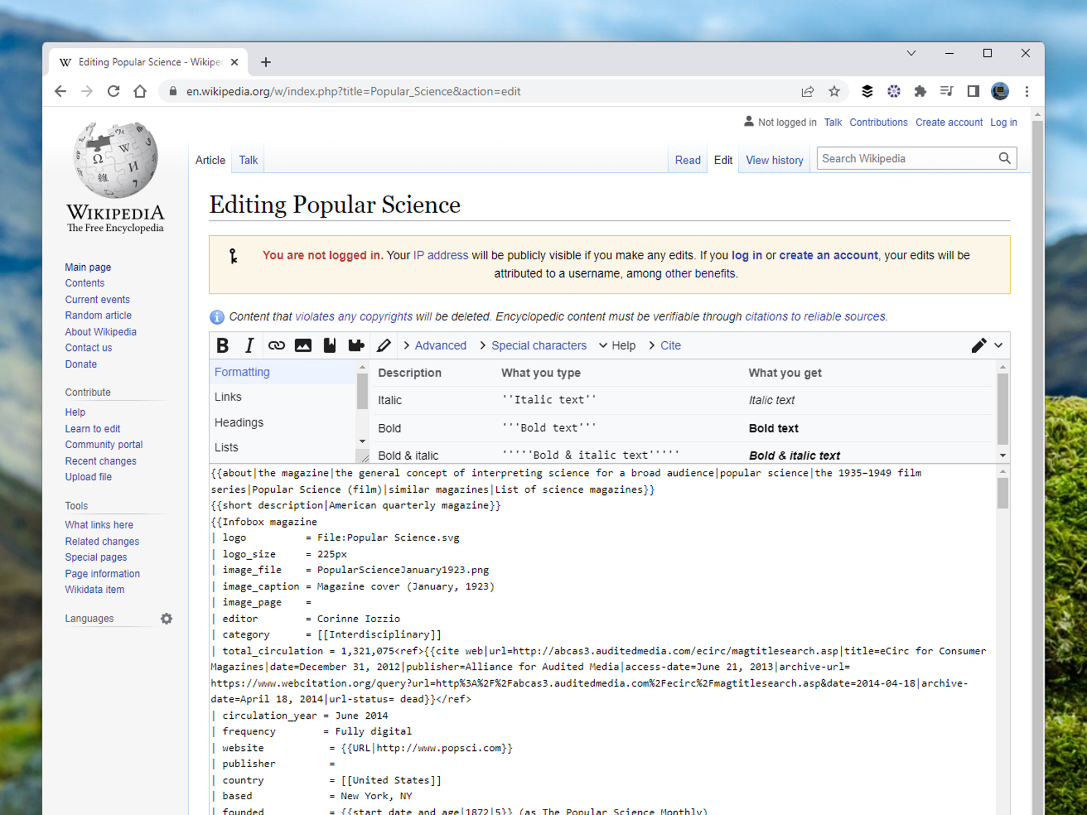Open the browser Extensions puzzle icon
1087x815 pixels.
[x=921, y=91]
